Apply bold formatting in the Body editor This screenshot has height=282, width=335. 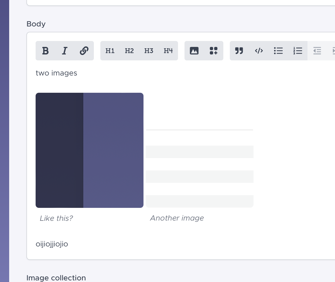pos(45,51)
